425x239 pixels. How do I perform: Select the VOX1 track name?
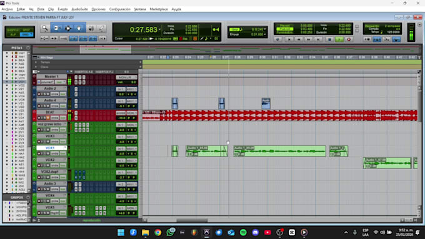click(50, 148)
